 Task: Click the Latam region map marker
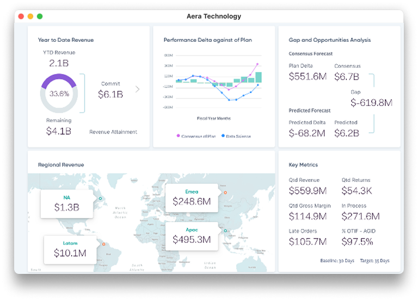point(103,244)
